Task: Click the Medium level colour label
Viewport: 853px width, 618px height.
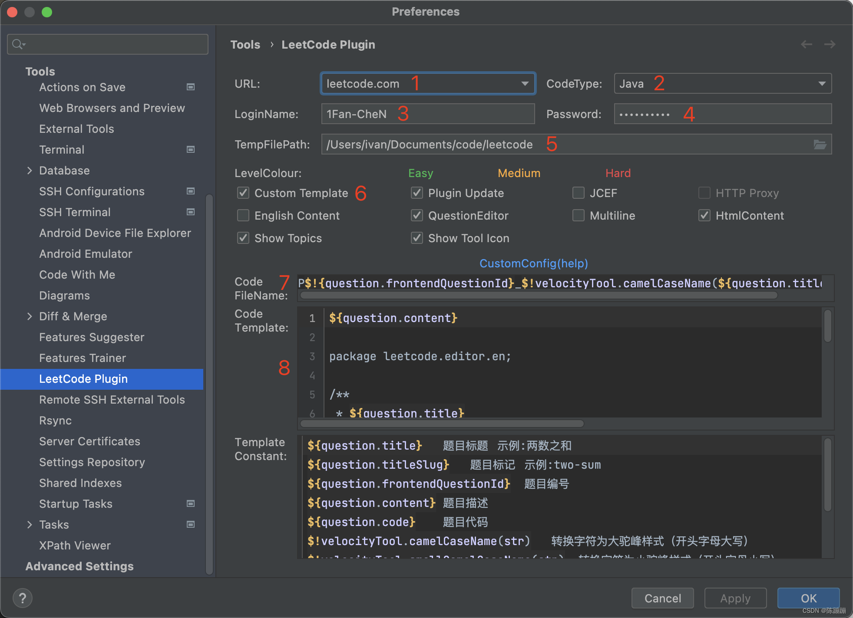Action: click(519, 173)
